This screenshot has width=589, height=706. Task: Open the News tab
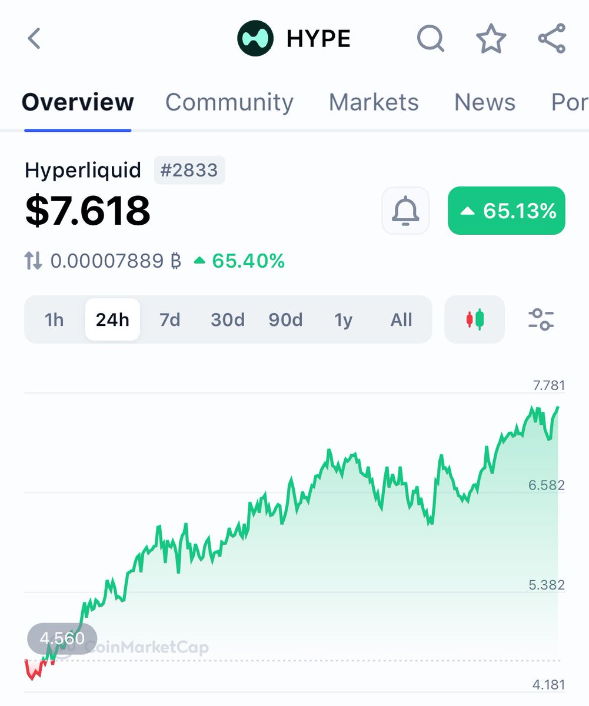click(484, 102)
